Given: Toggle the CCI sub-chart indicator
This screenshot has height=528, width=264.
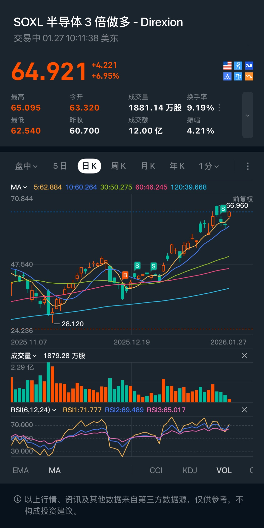Looking at the screenshot, I should tap(156, 470).
